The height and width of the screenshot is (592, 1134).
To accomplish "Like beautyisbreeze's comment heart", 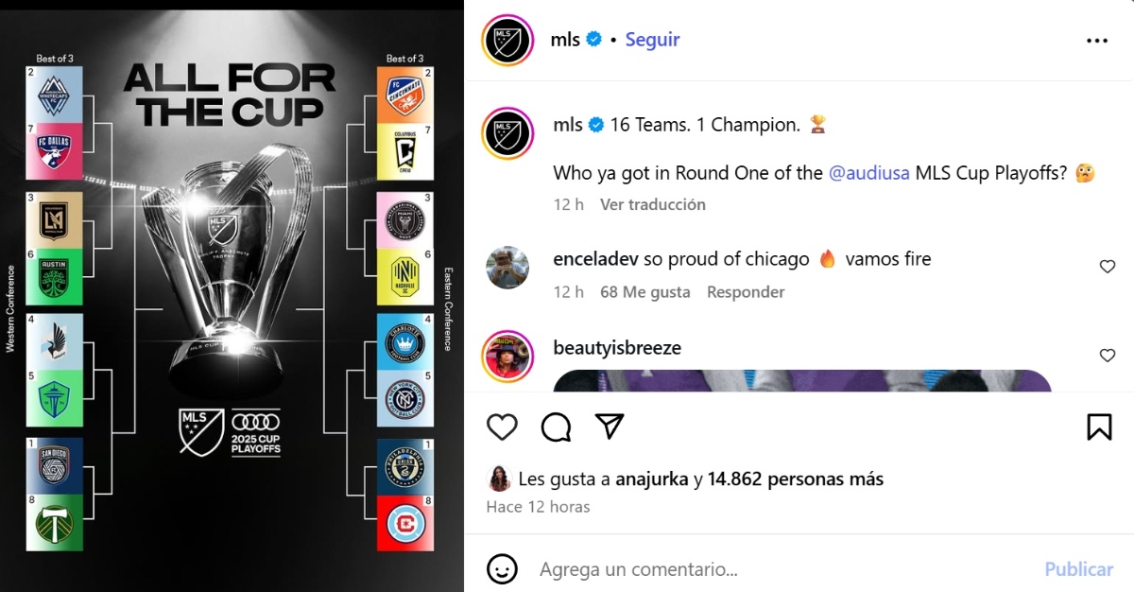I will click(1108, 356).
